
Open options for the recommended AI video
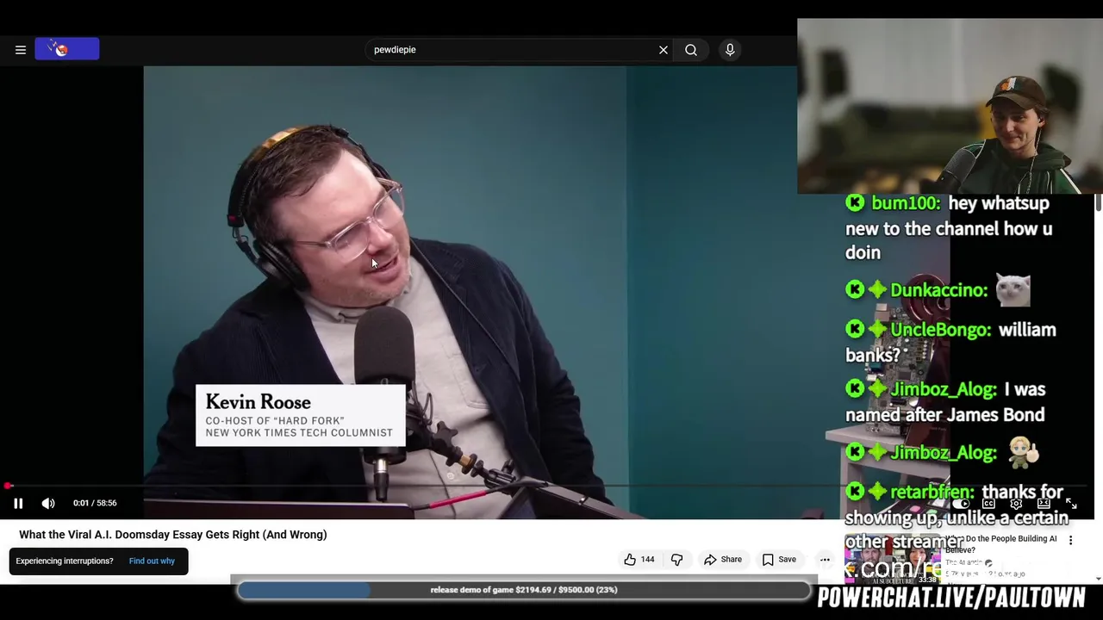click(1071, 541)
